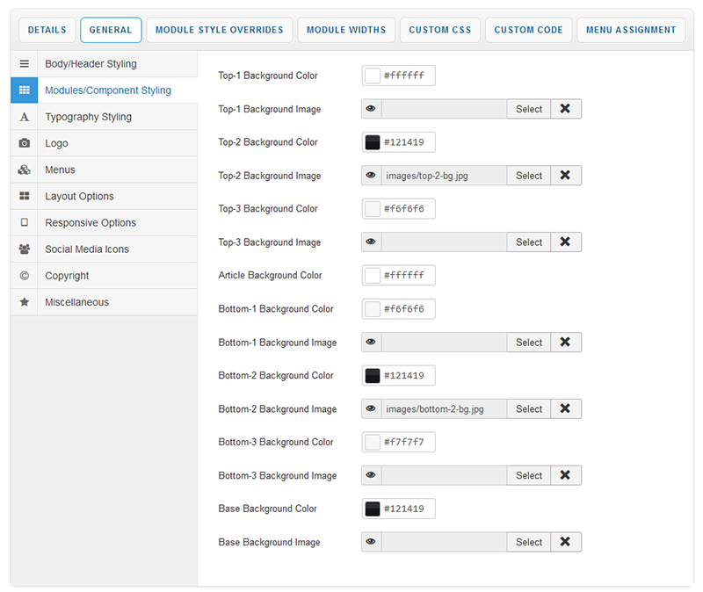Open the Menus section in sidebar
This screenshot has height=592, width=703.
pos(60,170)
